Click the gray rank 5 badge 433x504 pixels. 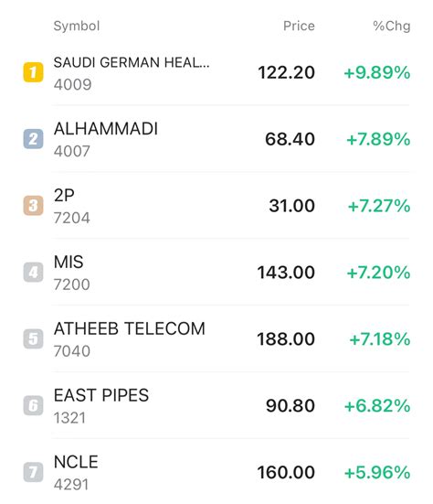click(x=33, y=338)
